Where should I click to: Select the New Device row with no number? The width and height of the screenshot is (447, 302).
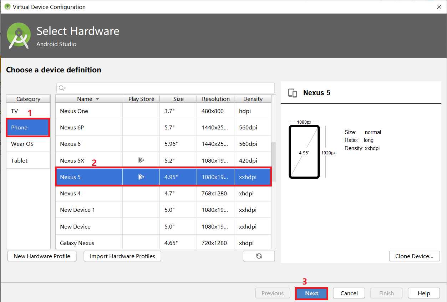163,226
